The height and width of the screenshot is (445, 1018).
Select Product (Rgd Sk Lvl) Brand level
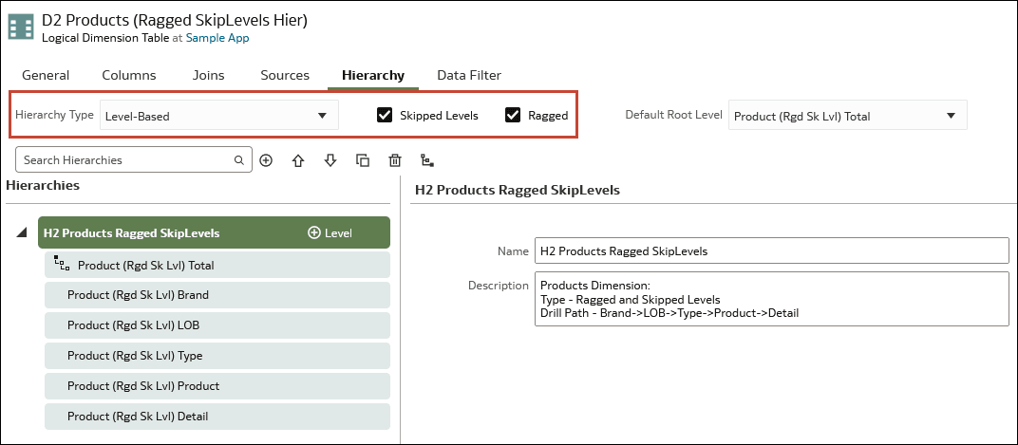click(217, 295)
